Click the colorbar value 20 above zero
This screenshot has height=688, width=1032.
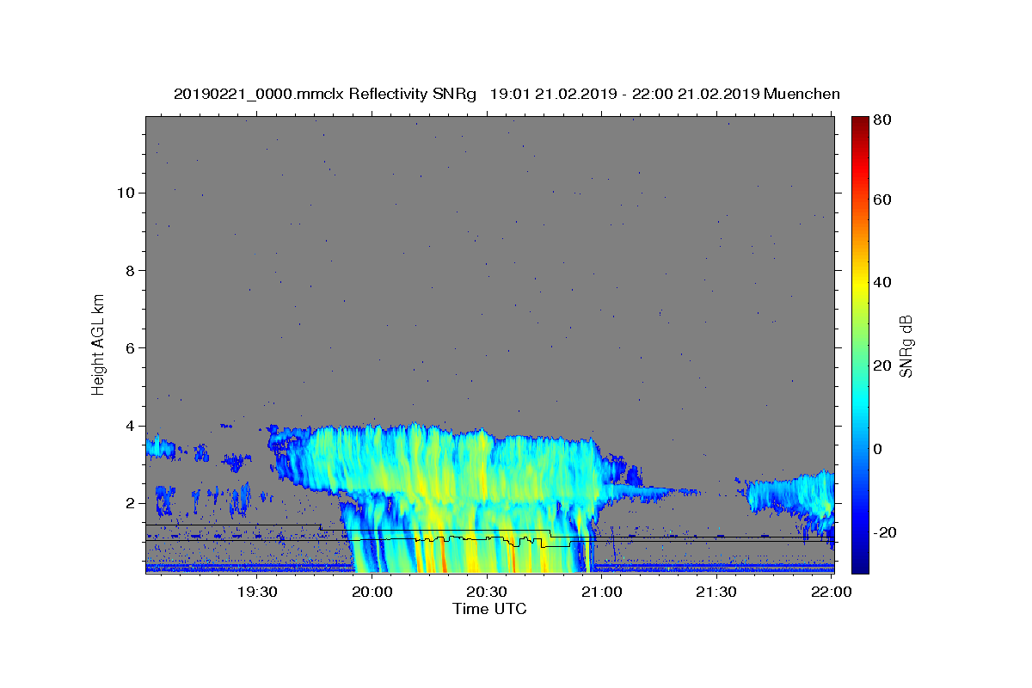(883, 365)
